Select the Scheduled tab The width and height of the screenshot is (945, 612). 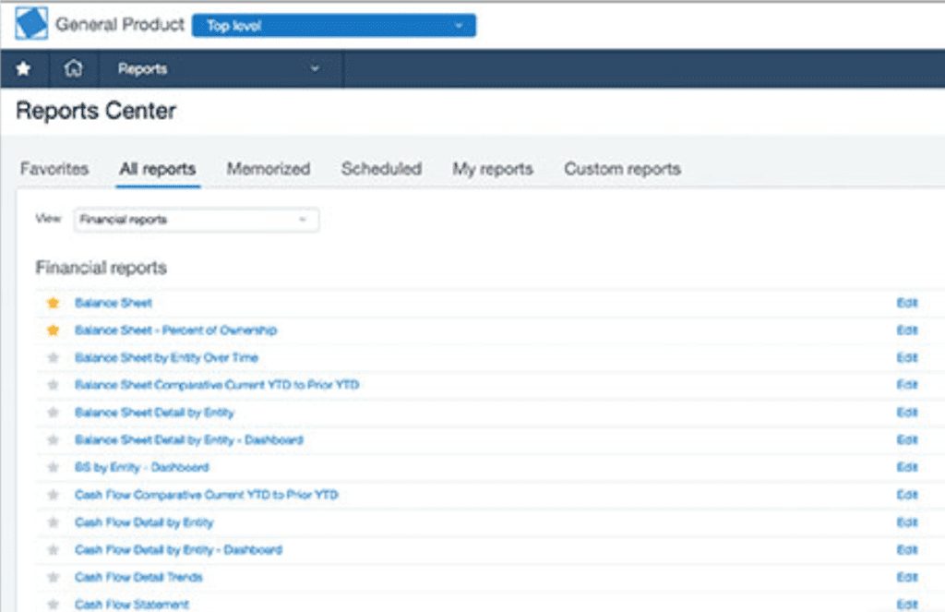click(381, 169)
